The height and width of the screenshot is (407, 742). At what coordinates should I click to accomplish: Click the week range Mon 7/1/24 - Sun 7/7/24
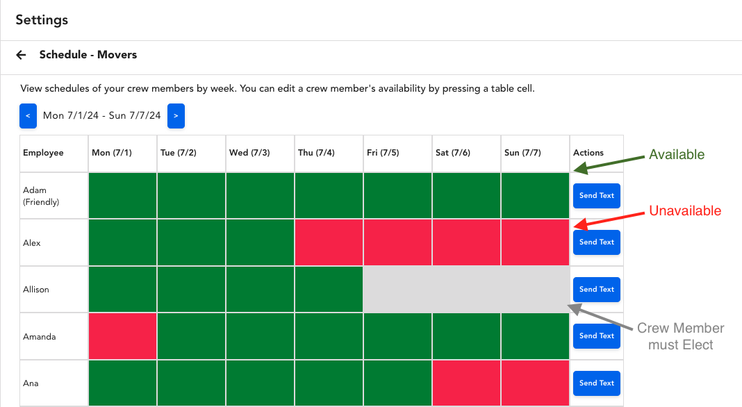click(101, 116)
